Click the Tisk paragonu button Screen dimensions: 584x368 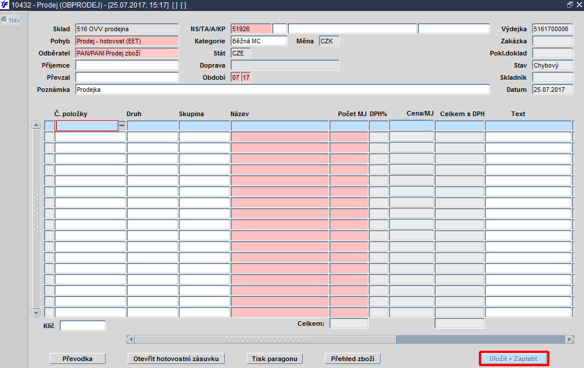(x=274, y=359)
